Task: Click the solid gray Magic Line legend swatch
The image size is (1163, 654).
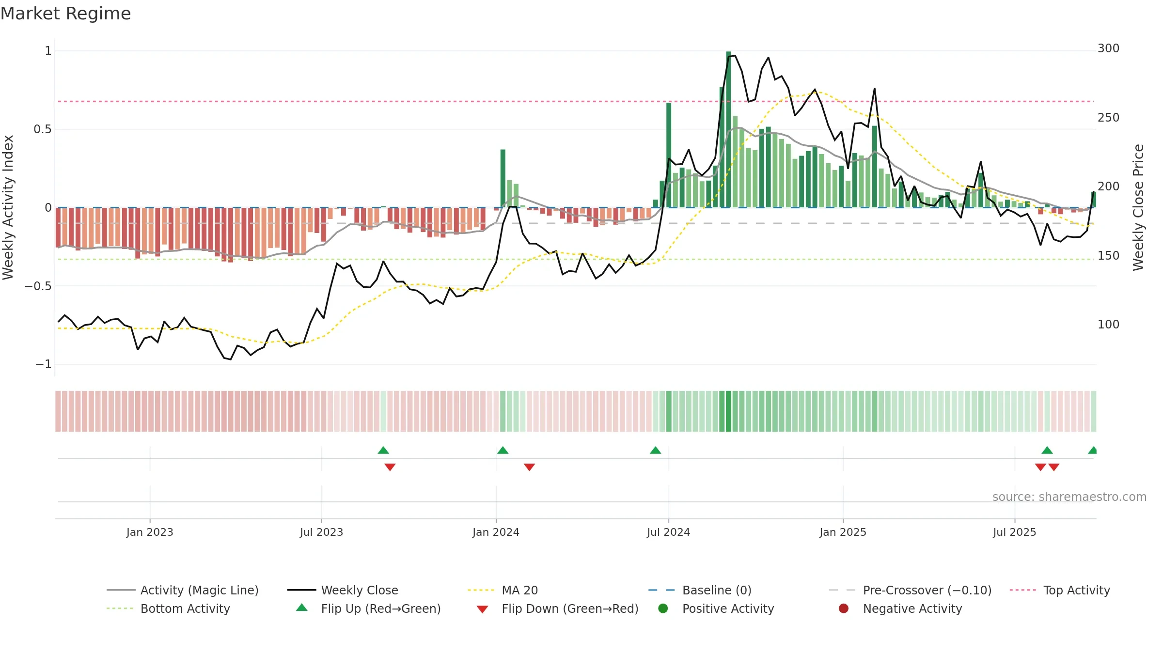Action: [x=121, y=590]
